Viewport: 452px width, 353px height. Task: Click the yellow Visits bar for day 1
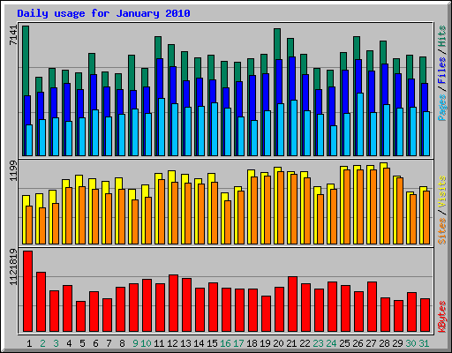(x=25, y=219)
